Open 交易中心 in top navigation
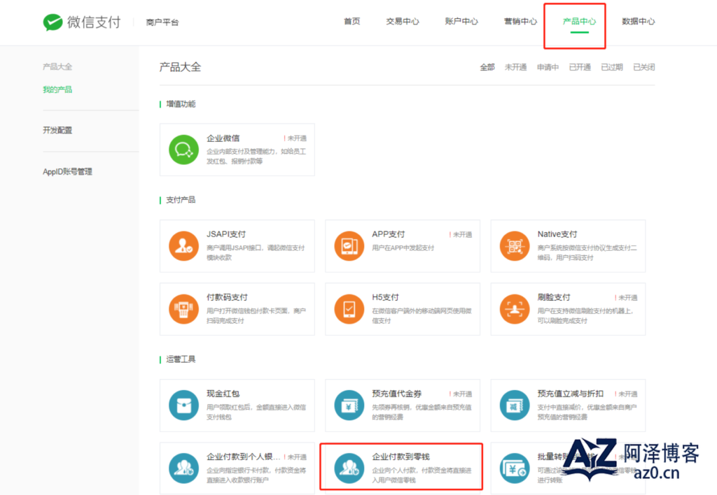The image size is (717, 495). tap(403, 21)
